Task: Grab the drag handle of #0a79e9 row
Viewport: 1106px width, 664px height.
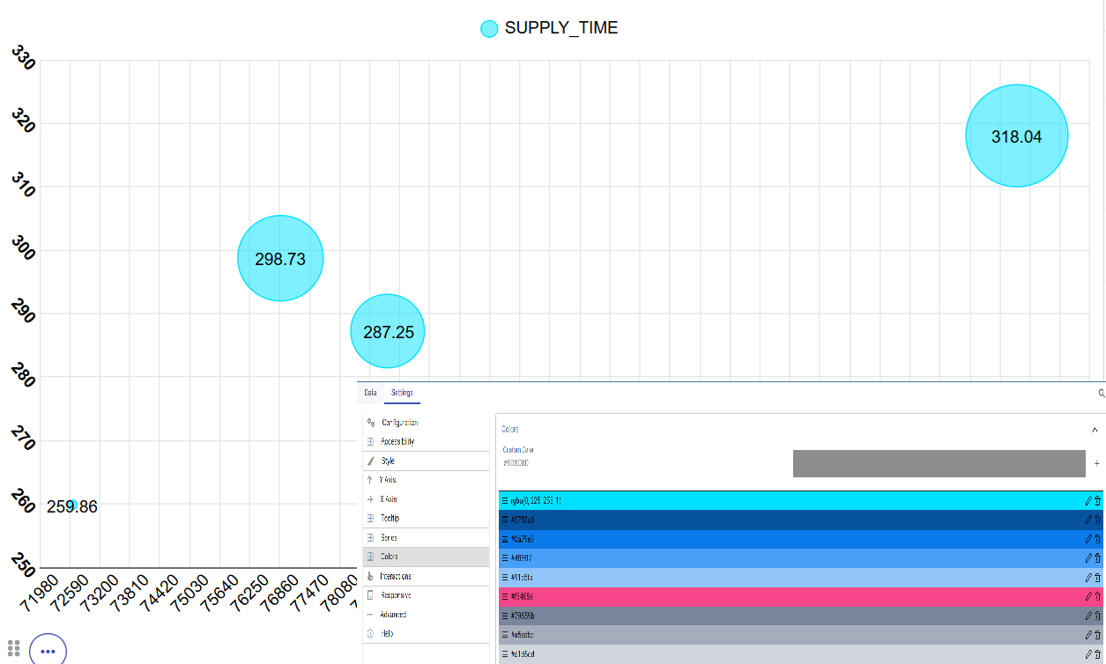Action: [505, 539]
